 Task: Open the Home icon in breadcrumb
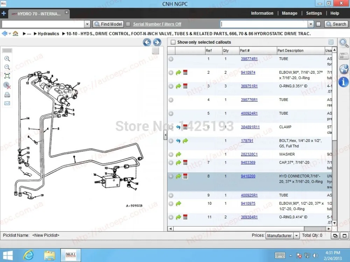tap(15, 34)
